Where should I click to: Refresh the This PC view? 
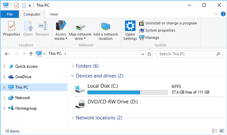(149, 54)
